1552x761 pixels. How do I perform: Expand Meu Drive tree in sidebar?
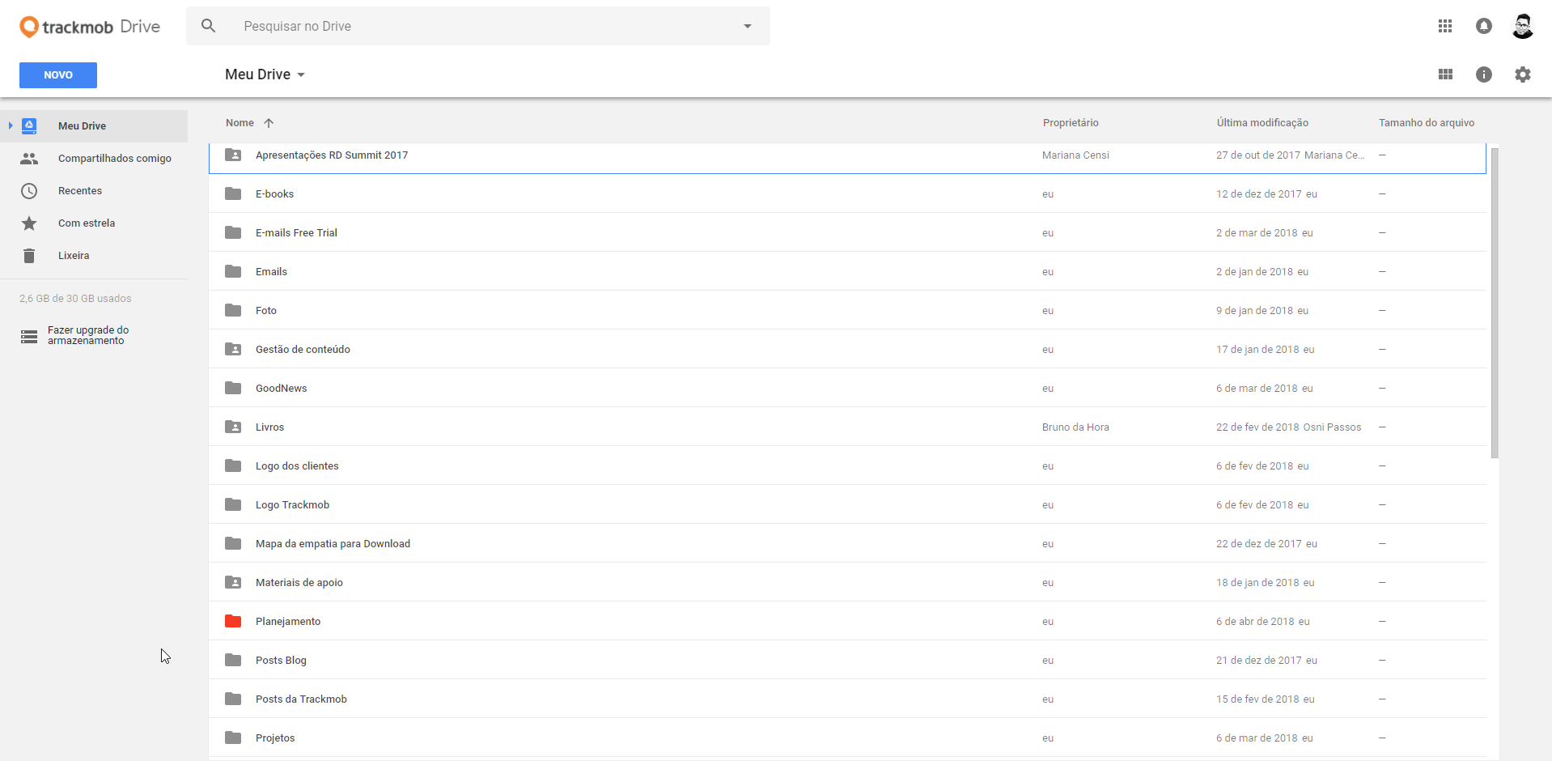coord(11,125)
